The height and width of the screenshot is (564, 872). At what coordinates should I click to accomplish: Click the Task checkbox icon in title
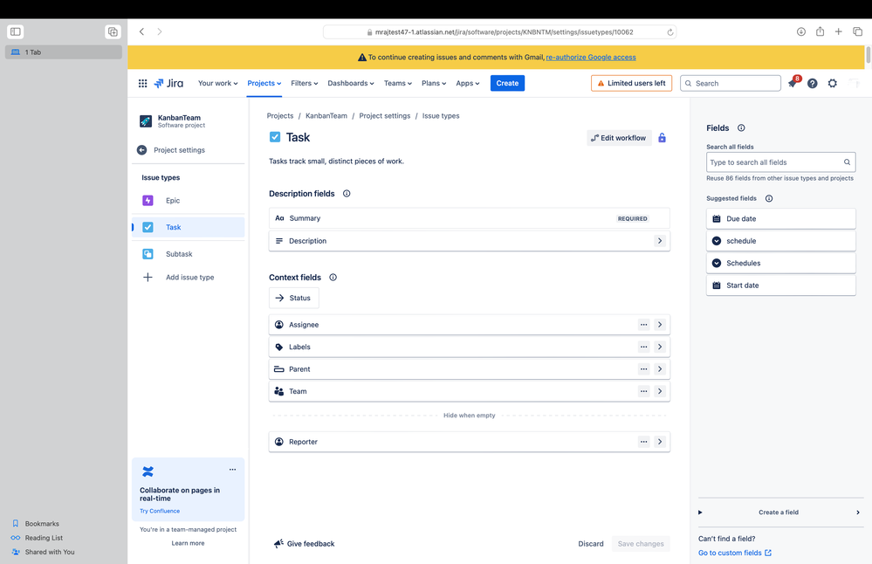tap(275, 137)
